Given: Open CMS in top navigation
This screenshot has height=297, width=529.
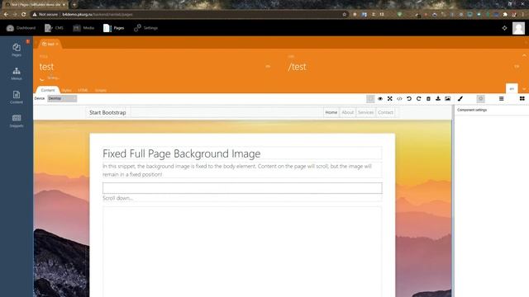Looking at the screenshot, I should pyautogui.click(x=54, y=28).
